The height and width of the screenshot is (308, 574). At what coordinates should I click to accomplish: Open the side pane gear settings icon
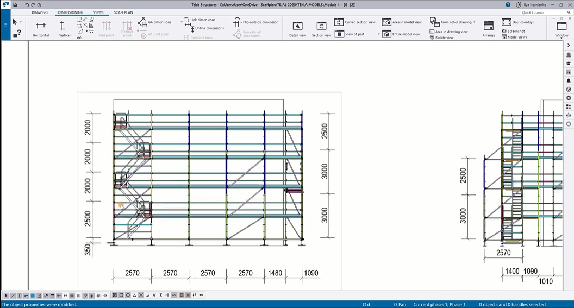569,98
